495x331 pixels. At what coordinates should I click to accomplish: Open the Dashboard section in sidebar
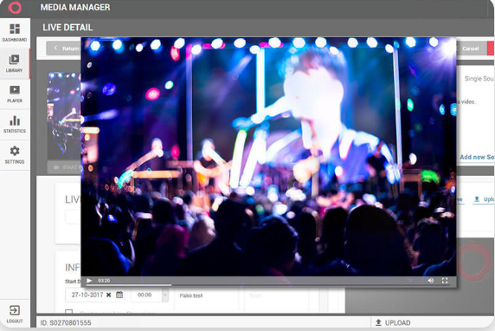[x=15, y=33]
